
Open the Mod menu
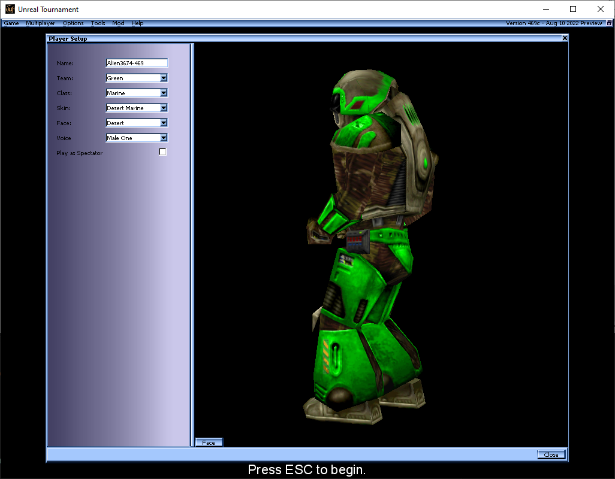[x=118, y=23]
